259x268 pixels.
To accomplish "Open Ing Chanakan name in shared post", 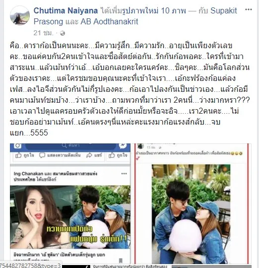I will click(x=28, y=174).
